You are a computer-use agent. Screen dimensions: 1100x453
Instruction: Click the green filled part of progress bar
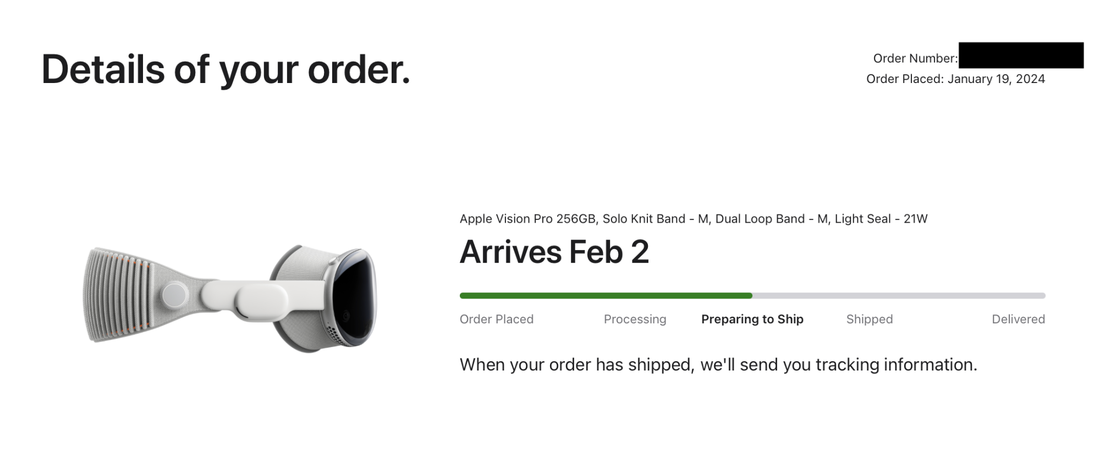[606, 296]
